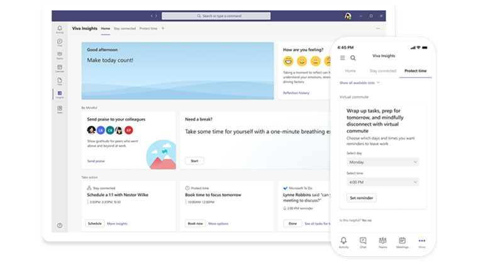
Task: Open Teams in phone bottom bar
Action: tap(382, 243)
